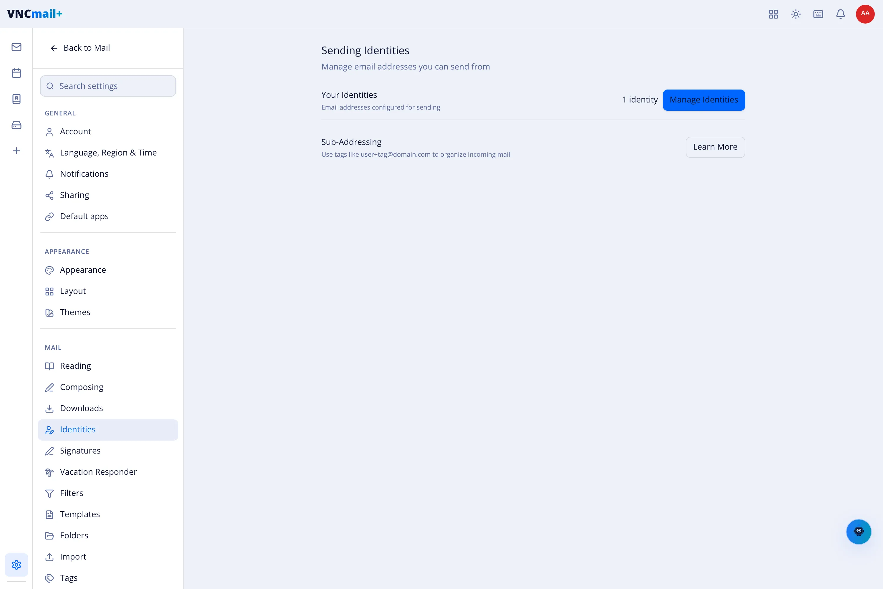Viewport: 883px width, 589px height.
Task: Open Default apps settings
Action: pos(108,216)
